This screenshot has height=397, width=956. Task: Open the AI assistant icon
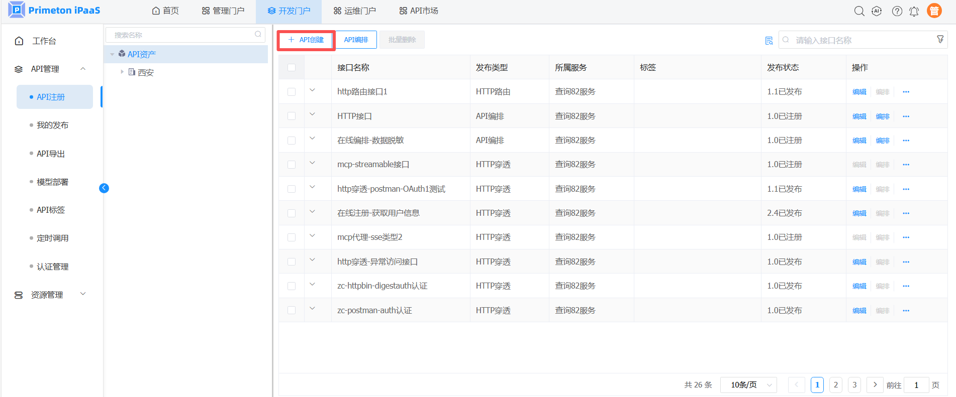pyautogui.click(x=877, y=11)
